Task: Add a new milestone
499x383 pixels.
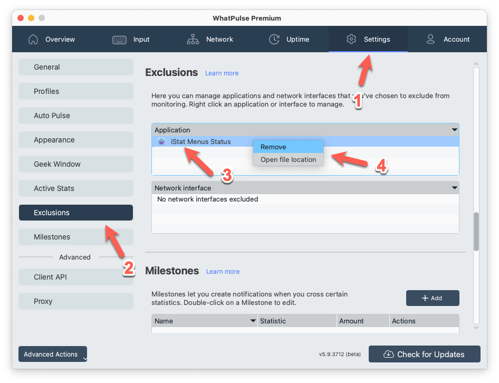Action: [x=433, y=298]
